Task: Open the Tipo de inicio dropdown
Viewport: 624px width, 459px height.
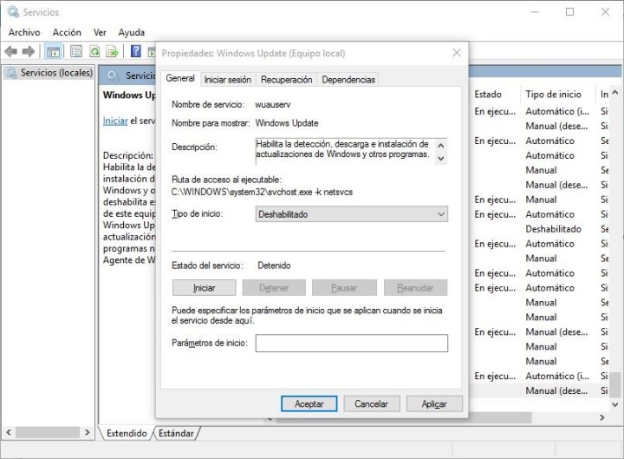Action: (x=352, y=213)
